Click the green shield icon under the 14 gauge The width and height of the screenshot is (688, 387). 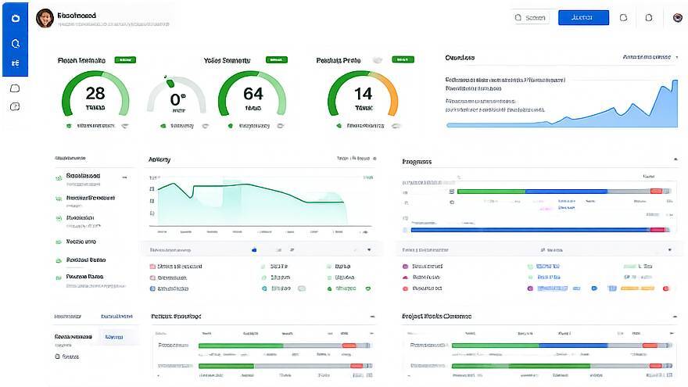pos(339,126)
